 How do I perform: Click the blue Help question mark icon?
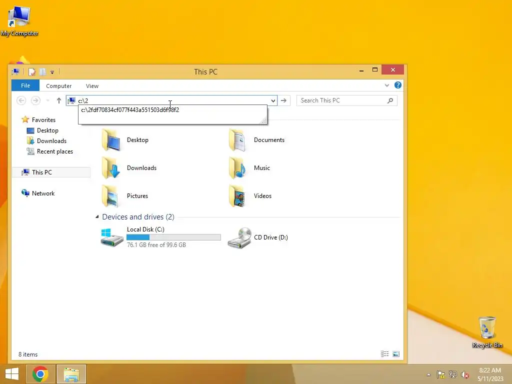(397, 85)
